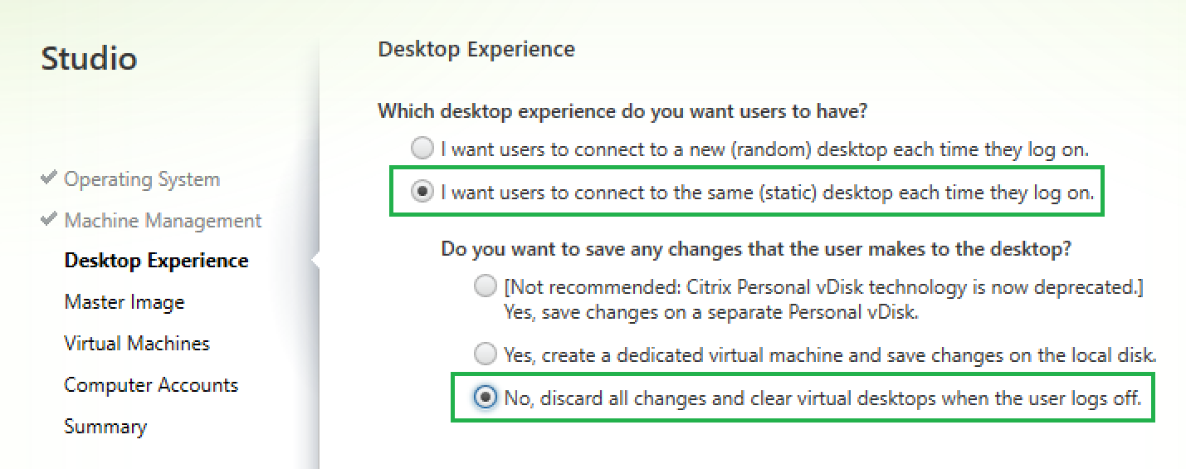Go to the Operating System step
This screenshot has width=1186, height=469.
click(x=142, y=179)
